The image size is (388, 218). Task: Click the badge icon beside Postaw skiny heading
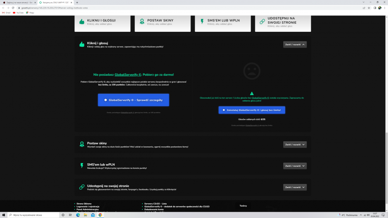(x=81, y=144)
